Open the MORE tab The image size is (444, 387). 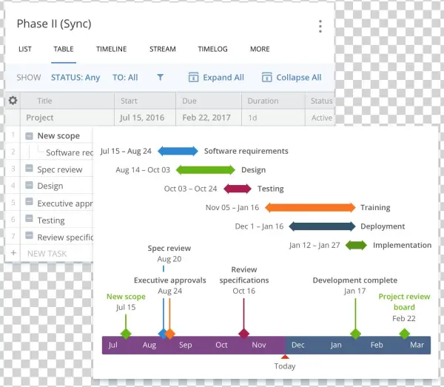(x=260, y=50)
